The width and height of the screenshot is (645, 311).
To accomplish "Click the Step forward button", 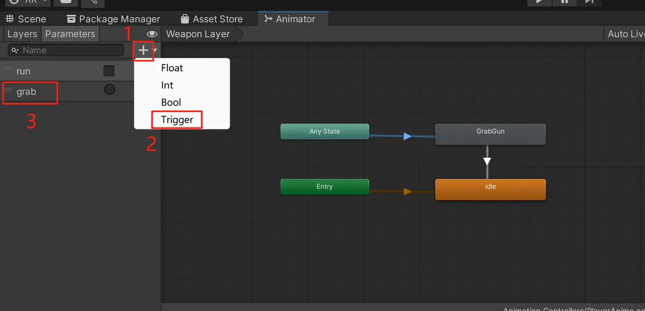I will 589,2.
